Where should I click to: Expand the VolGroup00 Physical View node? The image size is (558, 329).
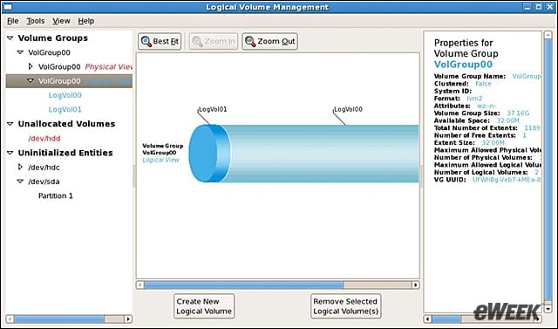click(x=31, y=66)
